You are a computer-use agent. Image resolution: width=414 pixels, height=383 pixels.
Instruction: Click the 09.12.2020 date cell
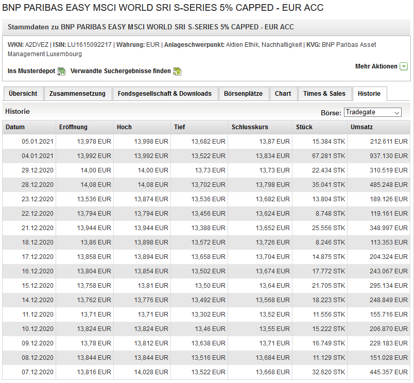[38, 343]
